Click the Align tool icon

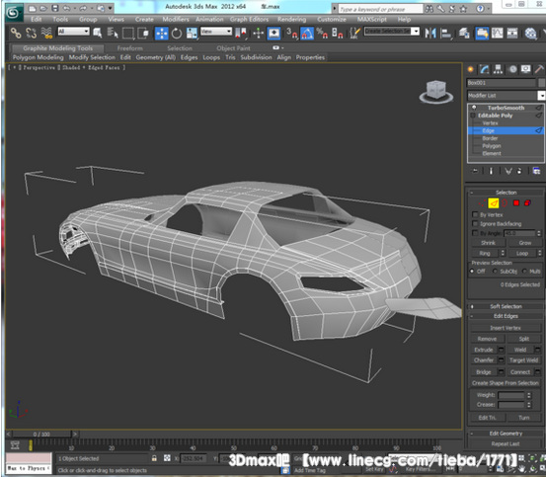click(445, 33)
